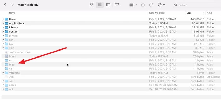Expand the private folder

point(3,35)
